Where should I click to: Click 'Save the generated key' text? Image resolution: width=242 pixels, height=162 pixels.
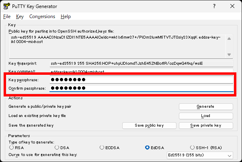click(x=31, y=125)
